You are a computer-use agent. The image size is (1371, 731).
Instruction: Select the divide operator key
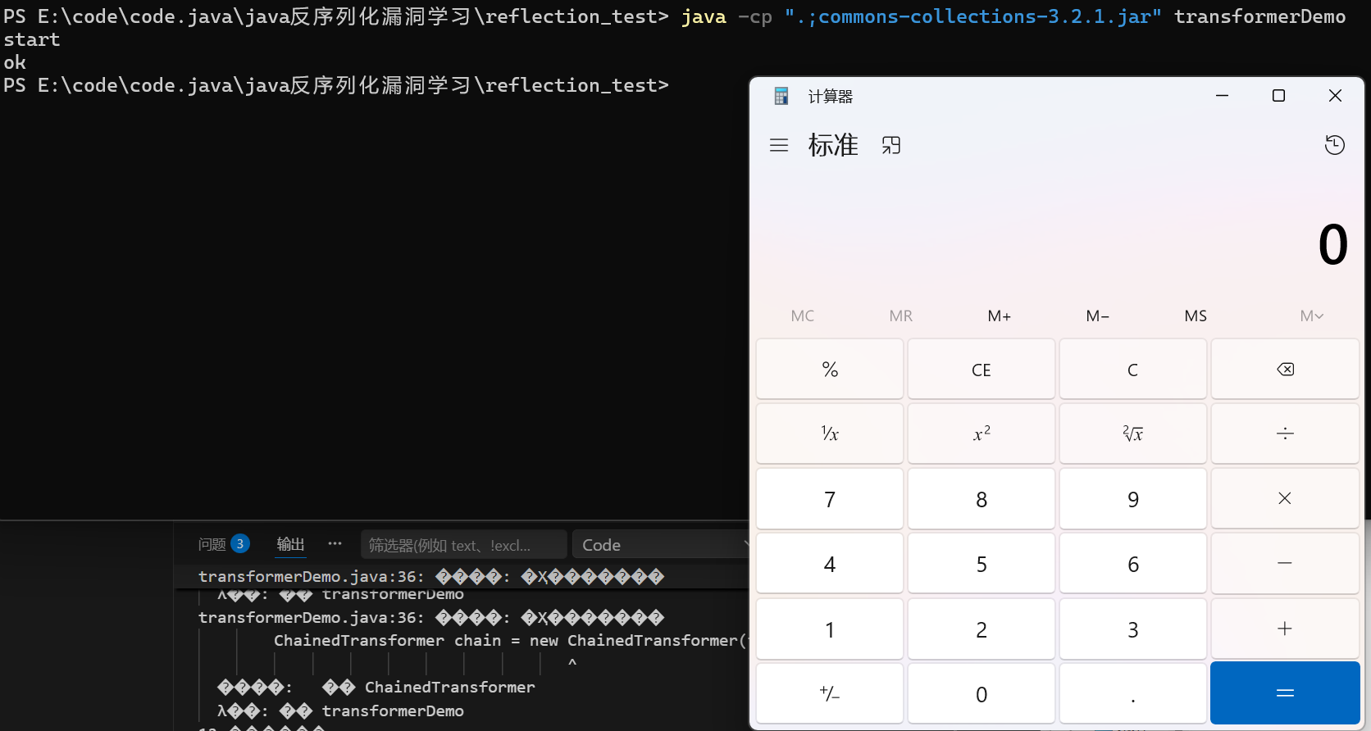(x=1285, y=434)
